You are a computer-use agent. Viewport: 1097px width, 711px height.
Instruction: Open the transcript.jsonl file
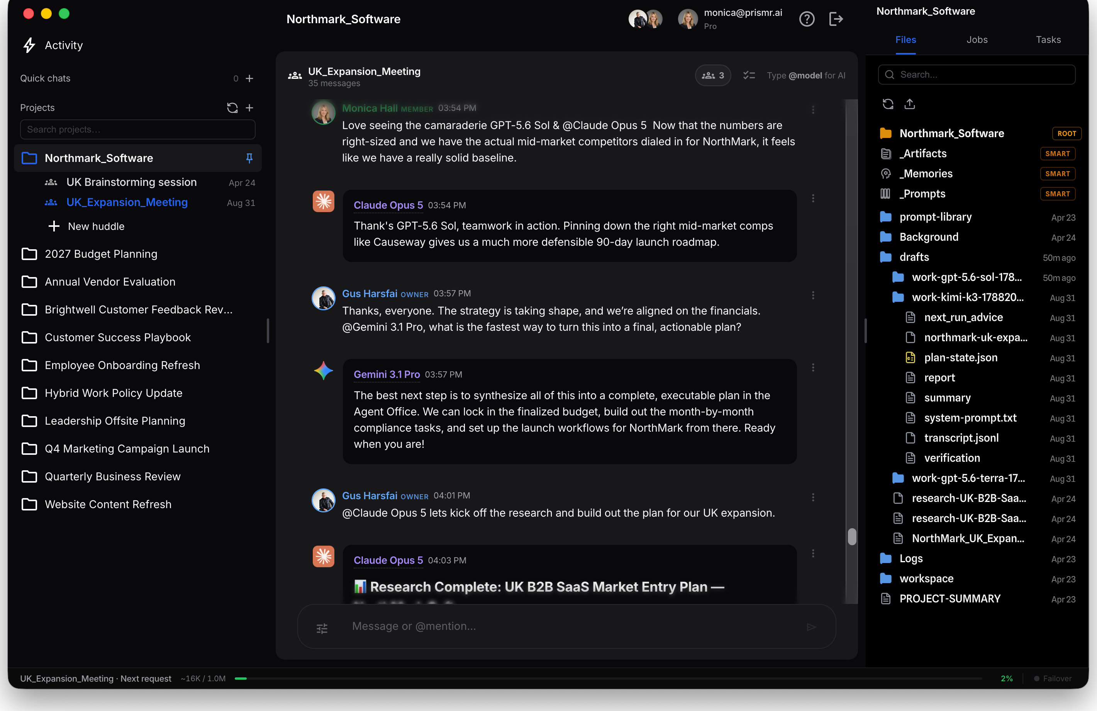[990, 438]
